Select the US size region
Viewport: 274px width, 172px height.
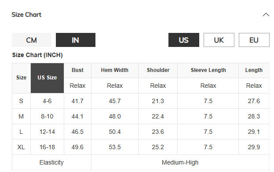pyautogui.click(x=184, y=40)
